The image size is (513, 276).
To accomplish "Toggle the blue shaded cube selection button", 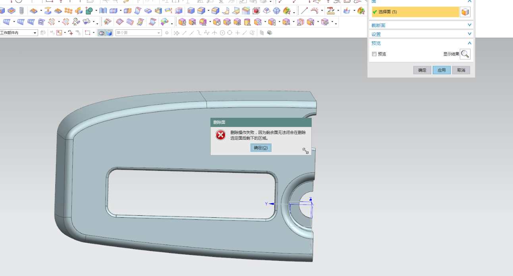I will click(109, 33).
